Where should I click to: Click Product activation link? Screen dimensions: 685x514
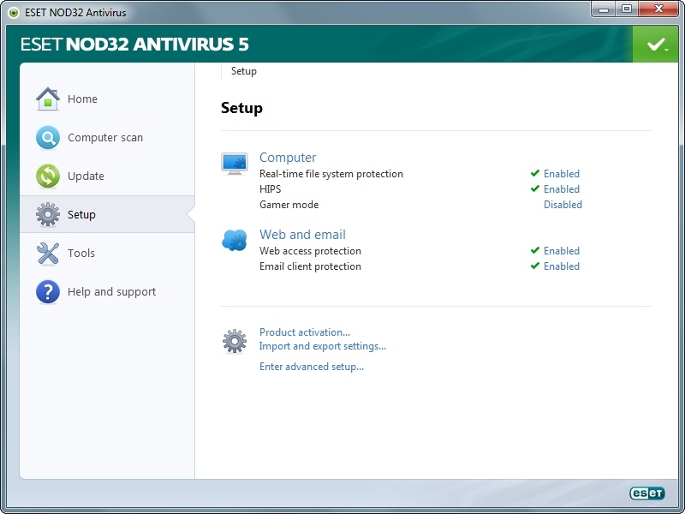coord(305,332)
